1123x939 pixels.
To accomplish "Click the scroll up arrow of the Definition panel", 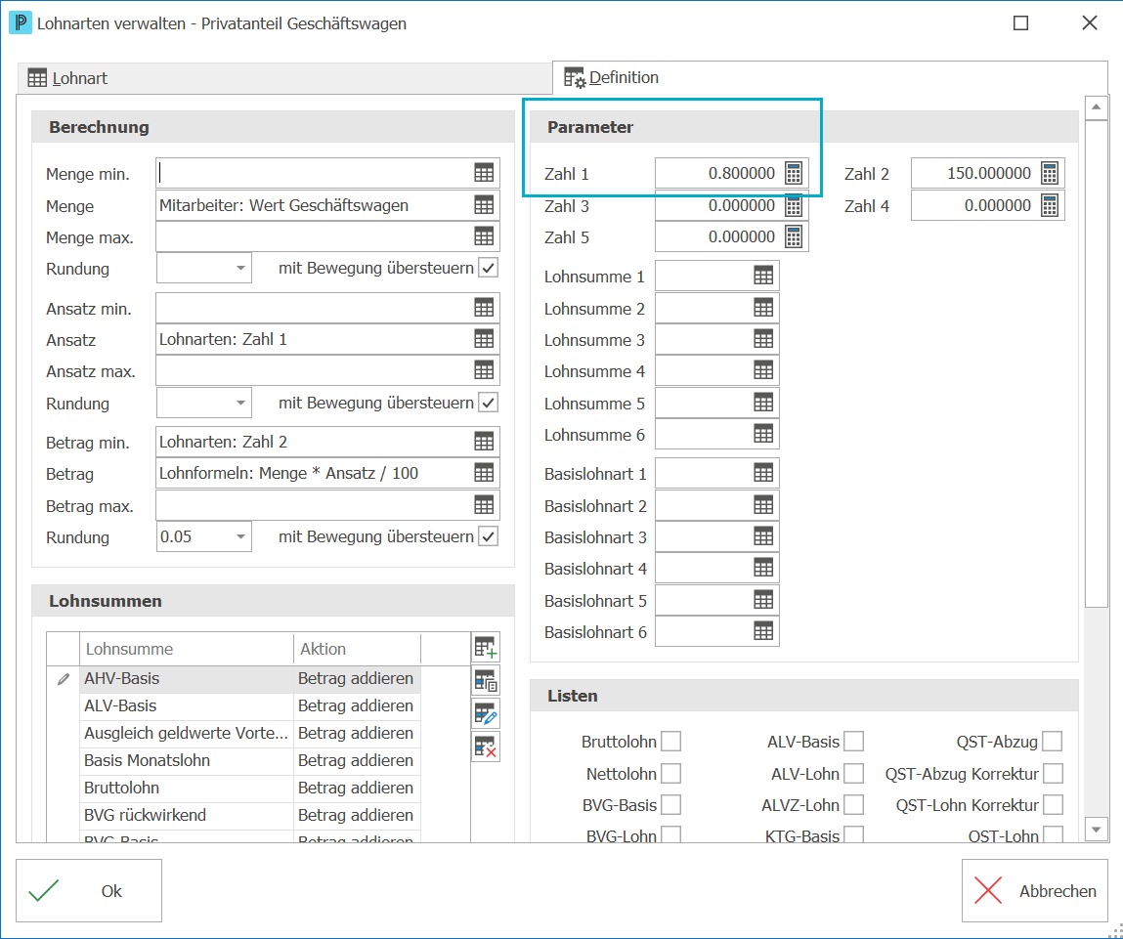I will coord(1096,107).
